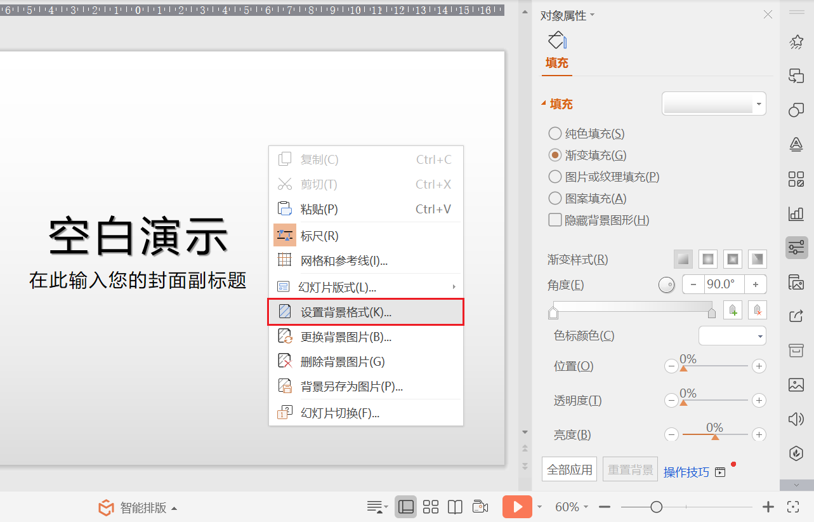
Task: Select 纯色填充 solid fill radio
Action: 555,133
